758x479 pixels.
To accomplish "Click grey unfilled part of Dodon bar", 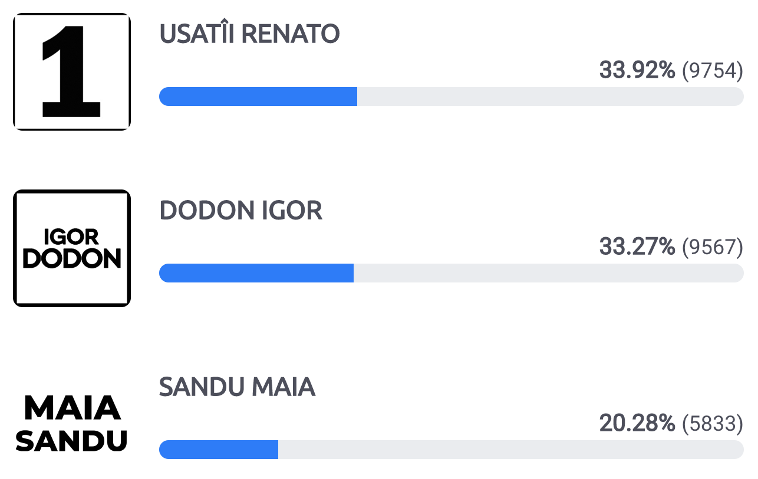I will click(549, 273).
